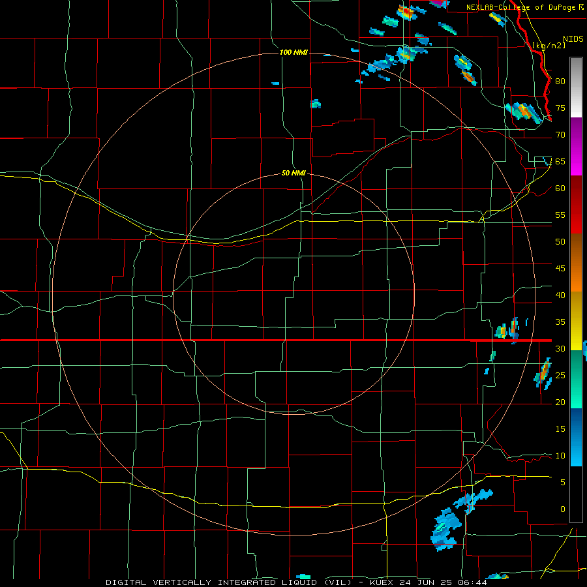The width and height of the screenshot is (587, 587).
Task: Click the 50 value on the scale
Action: coord(560,241)
